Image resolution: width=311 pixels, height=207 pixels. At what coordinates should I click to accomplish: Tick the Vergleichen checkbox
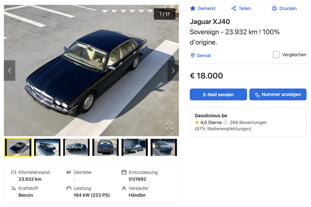point(276,55)
